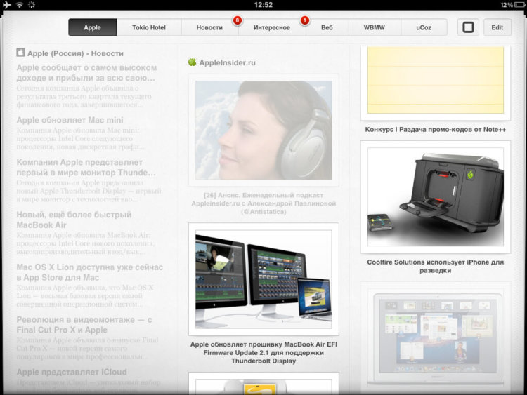Screen dimensions: 527x395
Task: Open 'Coolfire Solutions использует iPhone' caption
Action: coord(436,266)
